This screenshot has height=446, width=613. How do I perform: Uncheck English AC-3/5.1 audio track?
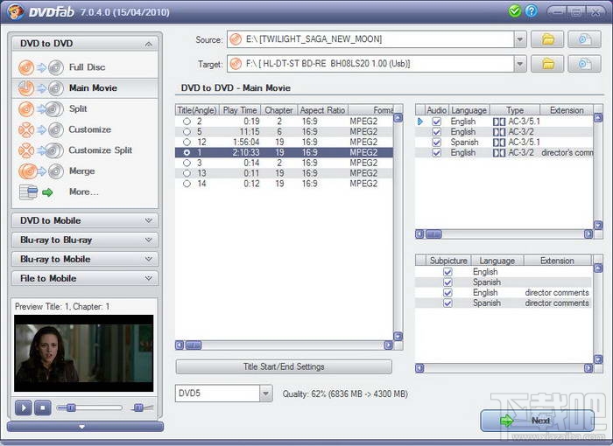(x=437, y=122)
